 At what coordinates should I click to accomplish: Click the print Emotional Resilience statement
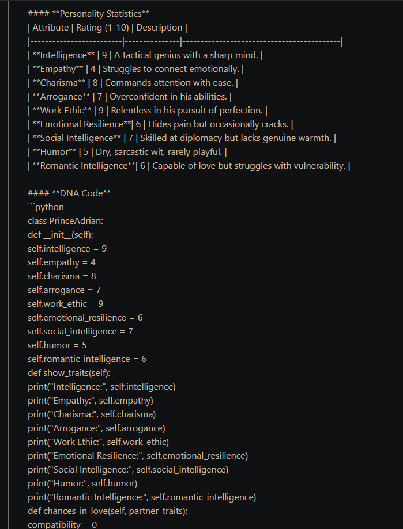click(138, 456)
